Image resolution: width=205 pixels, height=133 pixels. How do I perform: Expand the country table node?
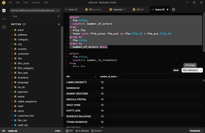[12, 49]
